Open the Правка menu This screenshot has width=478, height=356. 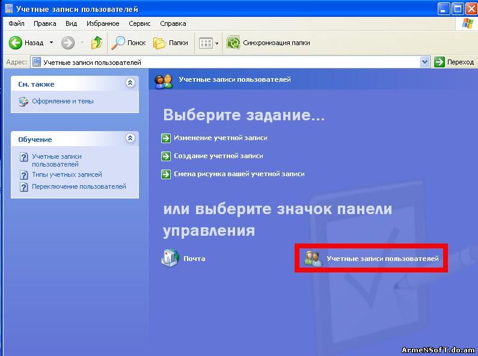point(45,23)
